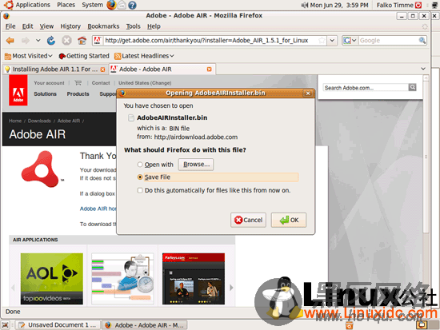Click the previous arrow in AIR Applications carousel
This screenshot has height=330, width=440.
[13, 288]
